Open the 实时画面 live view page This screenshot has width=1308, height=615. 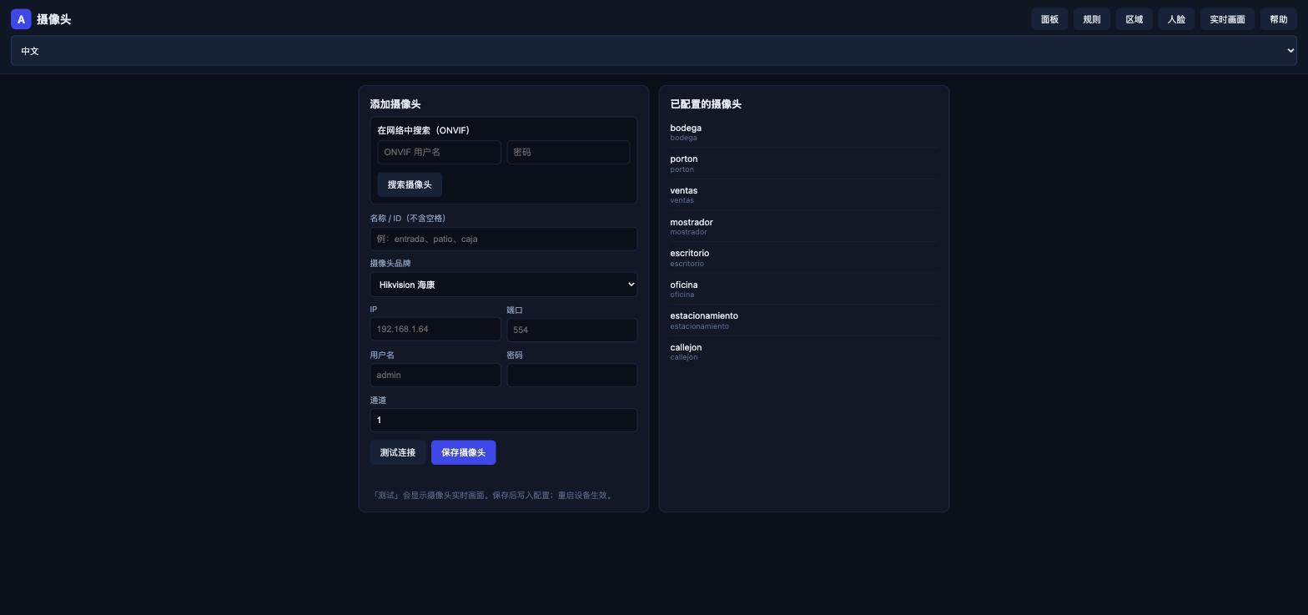point(1227,19)
